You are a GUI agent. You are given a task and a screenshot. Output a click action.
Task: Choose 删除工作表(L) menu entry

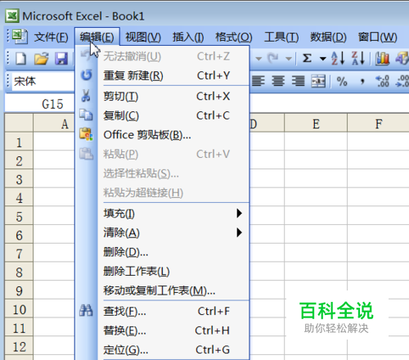coord(163,272)
